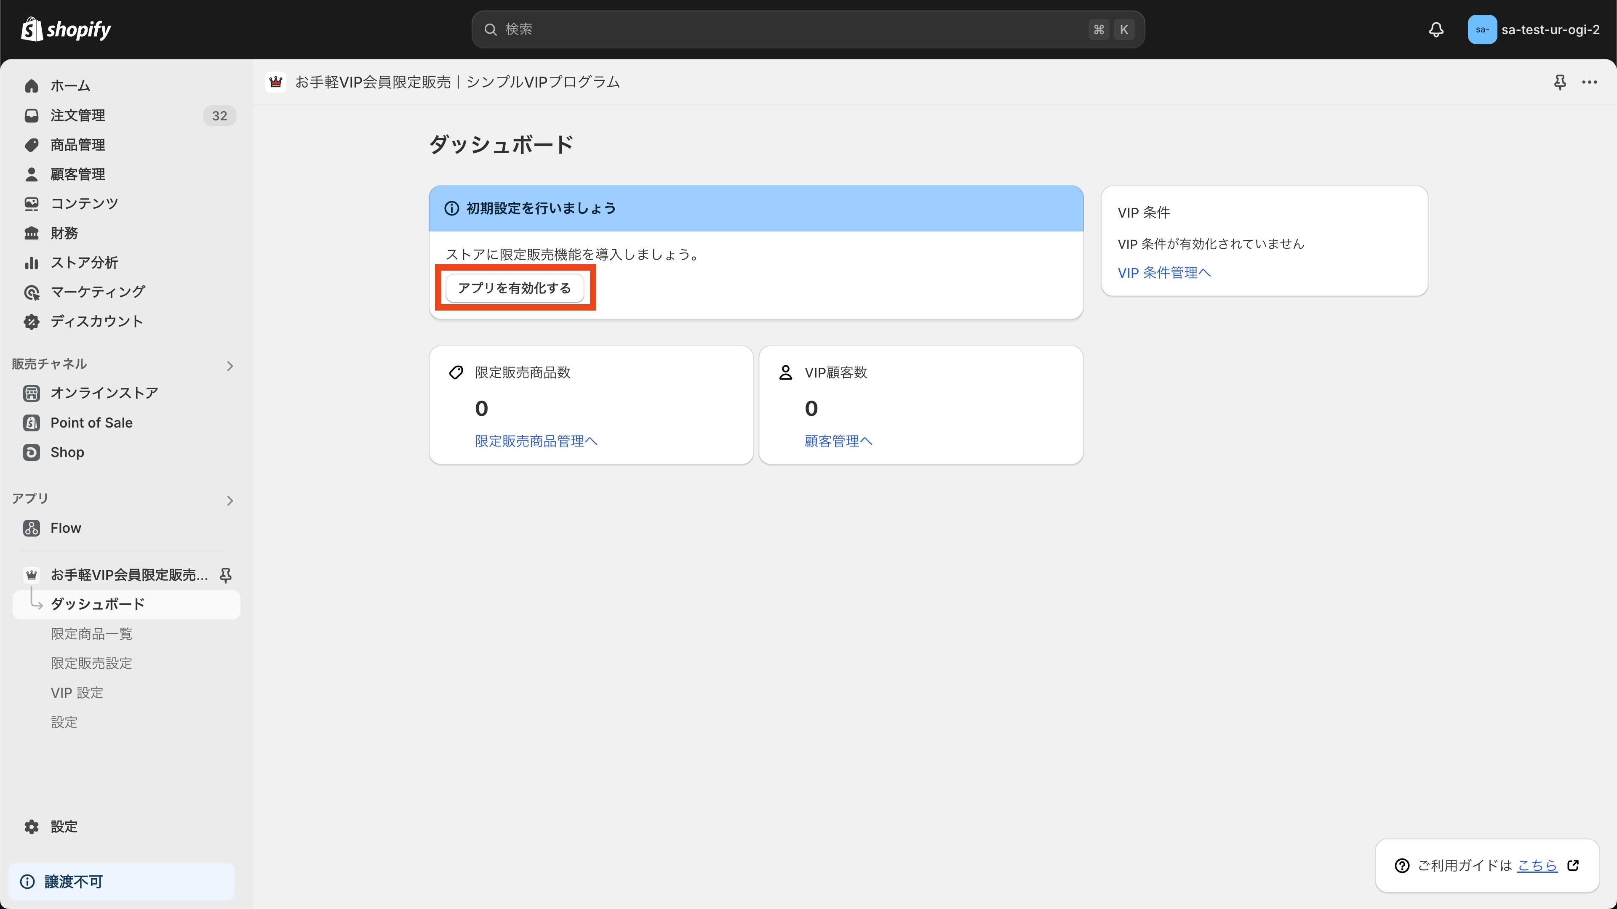Unpin お手軽VIP会員限定販売 app in sidebar

[x=225, y=574]
